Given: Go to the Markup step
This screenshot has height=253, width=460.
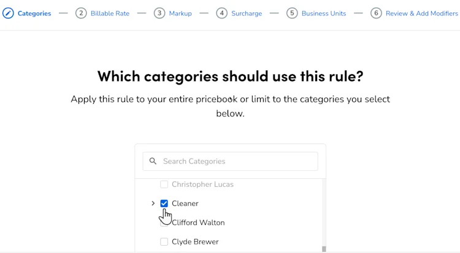Looking at the screenshot, I should 180,13.
